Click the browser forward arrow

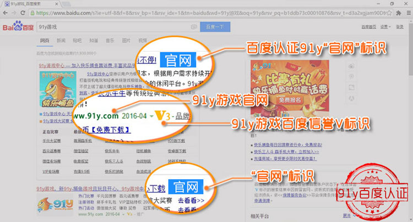(x=14, y=13)
